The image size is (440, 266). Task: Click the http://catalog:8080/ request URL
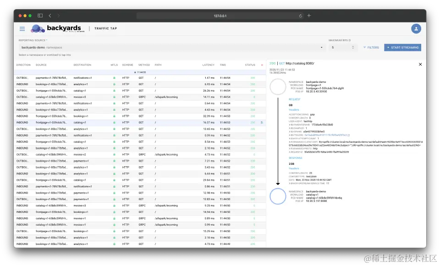(x=300, y=63)
